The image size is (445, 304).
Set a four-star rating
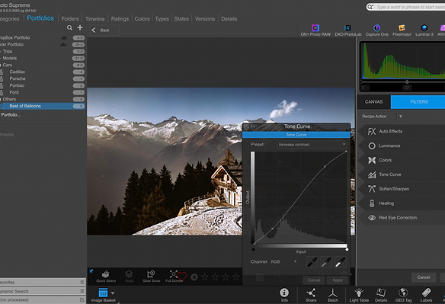coord(236,277)
